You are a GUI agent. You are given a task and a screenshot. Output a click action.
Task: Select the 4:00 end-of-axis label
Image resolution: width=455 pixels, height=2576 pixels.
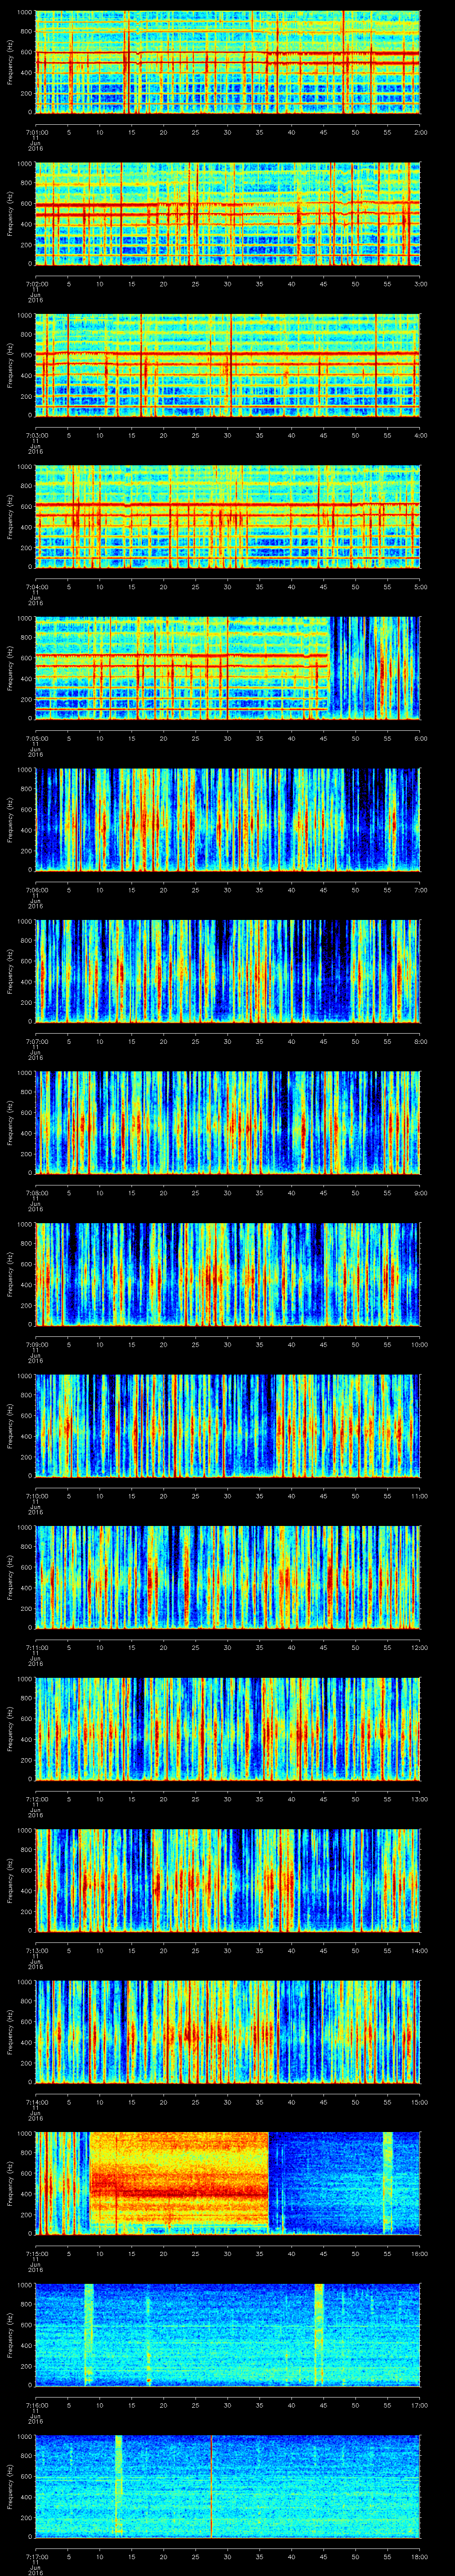(420, 435)
